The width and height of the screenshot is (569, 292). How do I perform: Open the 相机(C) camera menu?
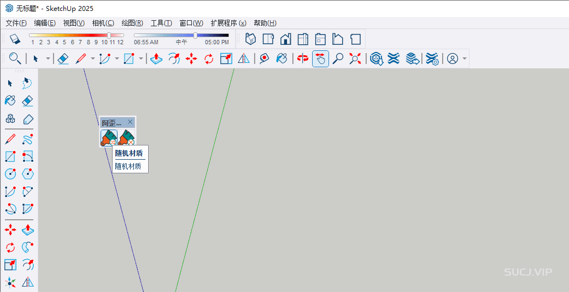tap(103, 23)
